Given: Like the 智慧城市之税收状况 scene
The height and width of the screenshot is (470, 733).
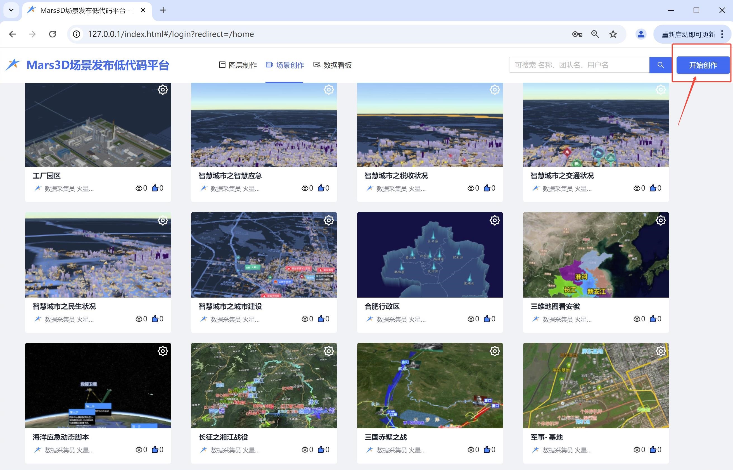Looking at the screenshot, I should pyautogui.click(x=487, y=188).
